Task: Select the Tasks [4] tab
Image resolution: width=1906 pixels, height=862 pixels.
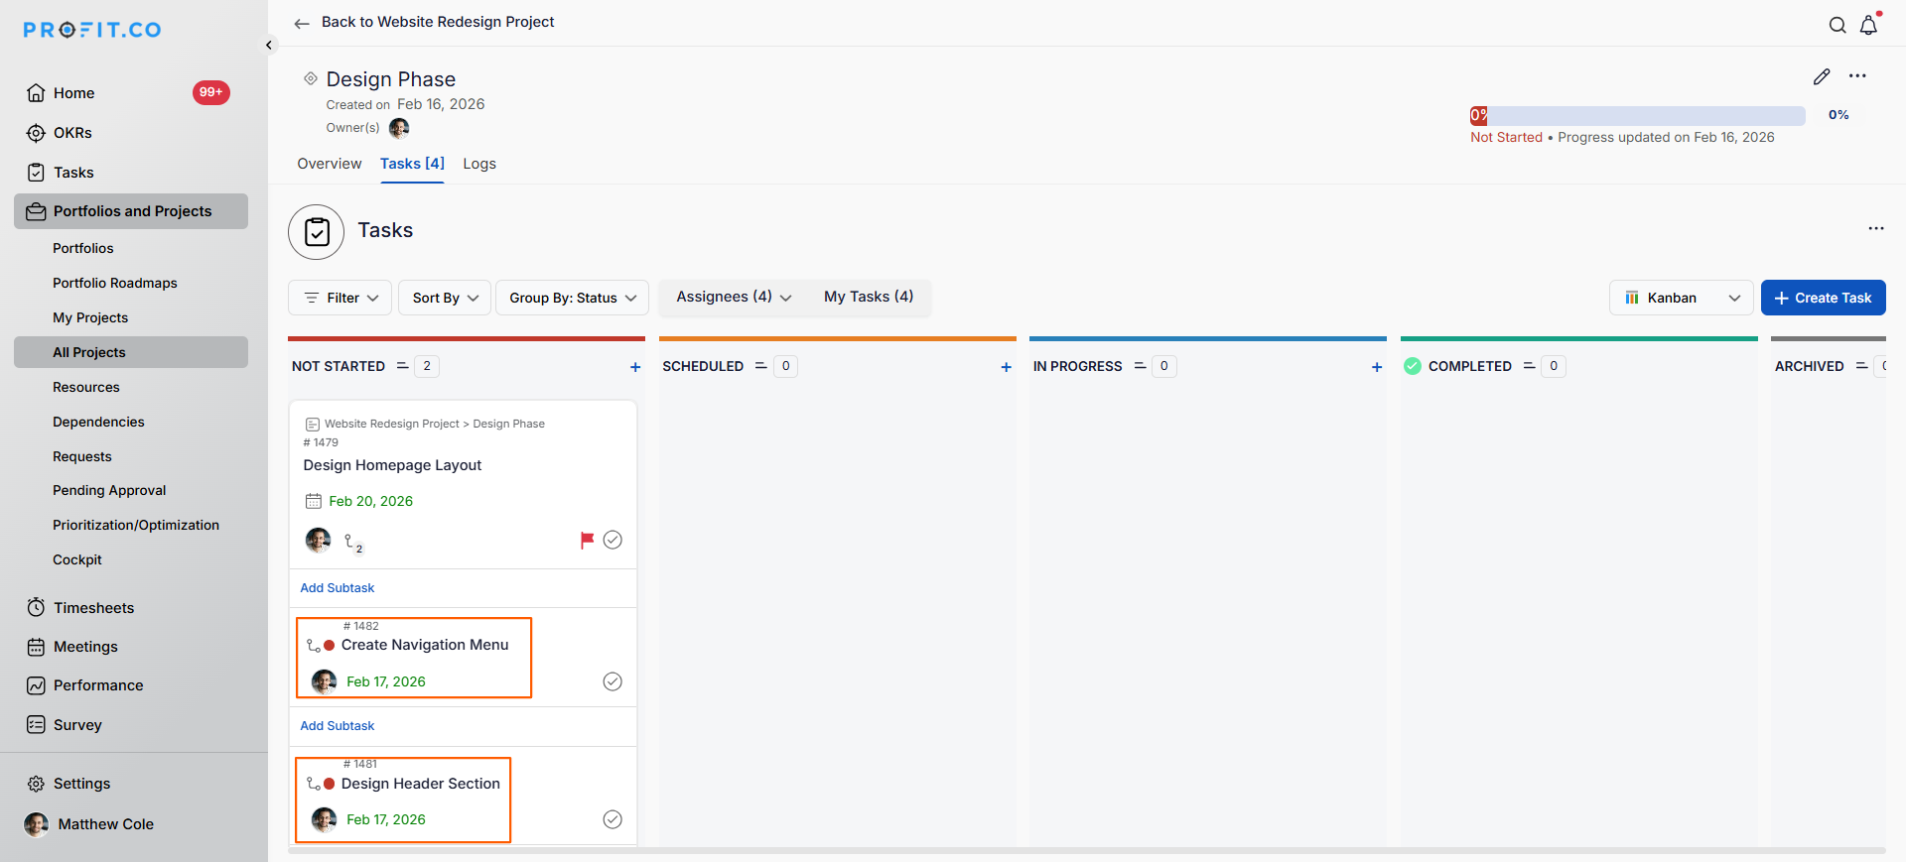Action: click(x=412, y=164)
